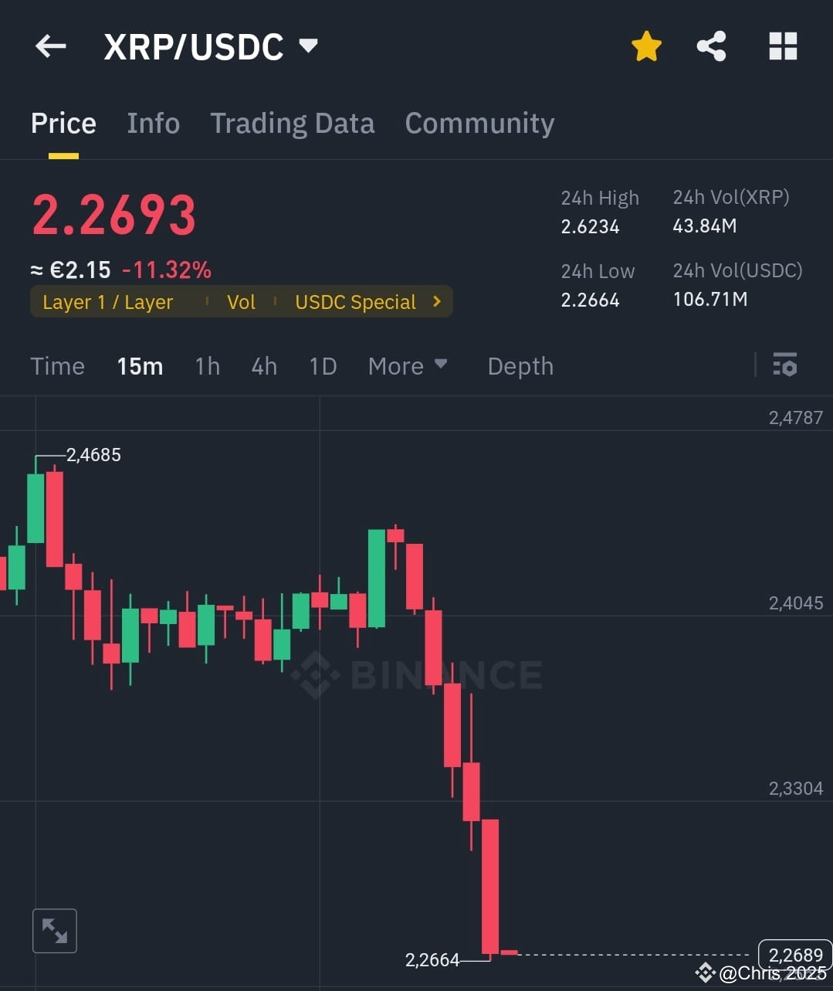This screenshot has height=991, width=833.
Task: Open the Community tab
Action: coord(479,124)
